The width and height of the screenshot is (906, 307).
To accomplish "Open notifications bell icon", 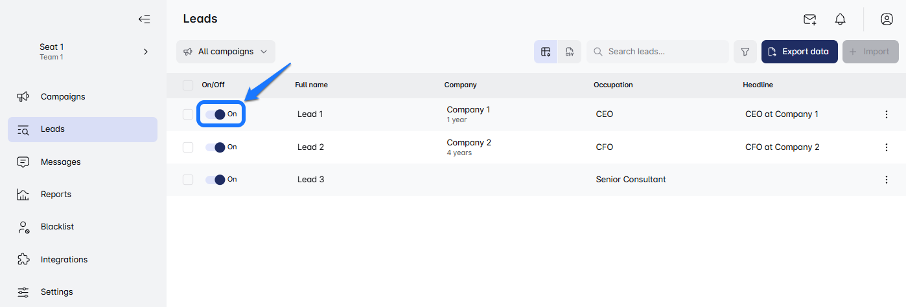I will pos(840,19).
